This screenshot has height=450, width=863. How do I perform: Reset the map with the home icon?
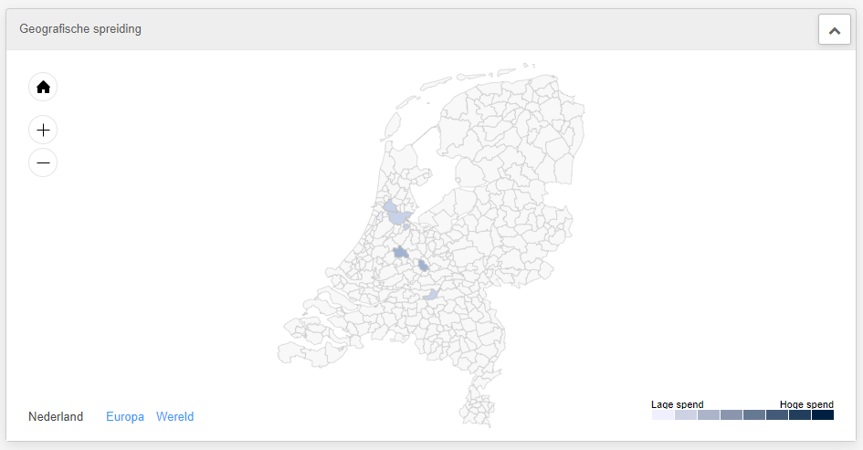(43, 87)
